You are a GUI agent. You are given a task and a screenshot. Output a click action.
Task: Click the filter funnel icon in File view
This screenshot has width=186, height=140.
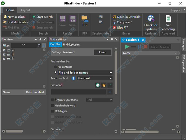39,45
